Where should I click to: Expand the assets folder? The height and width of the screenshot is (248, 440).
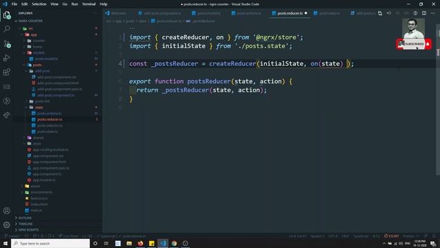(x=35, y=186)
